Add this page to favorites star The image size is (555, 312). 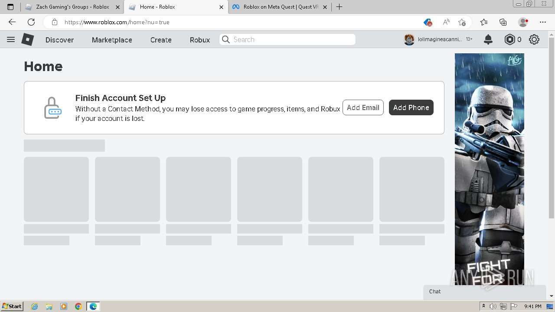[x=462, y=22]
